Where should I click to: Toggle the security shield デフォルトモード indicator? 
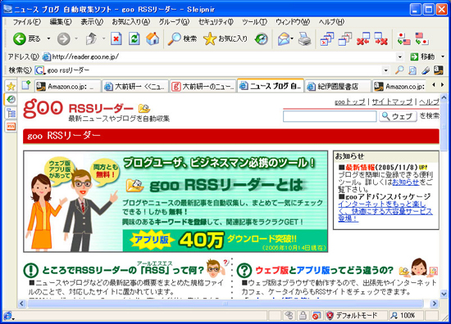point(352,316)
